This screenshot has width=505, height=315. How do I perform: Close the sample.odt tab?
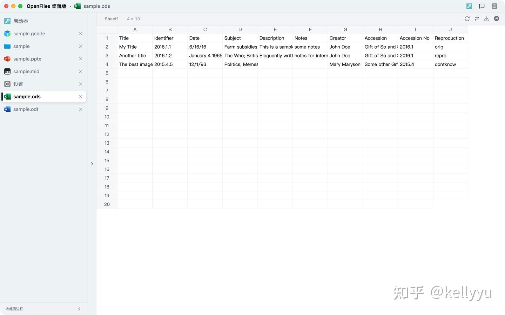pyautogui.click(x=81, y=109)
